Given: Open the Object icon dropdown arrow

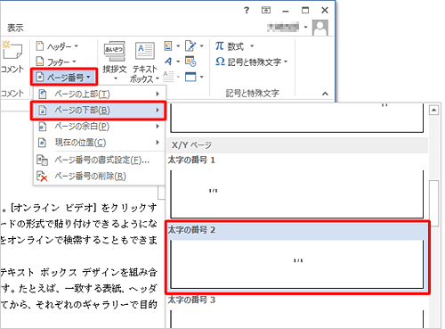Looking at the screenshot, I should 202,77.
